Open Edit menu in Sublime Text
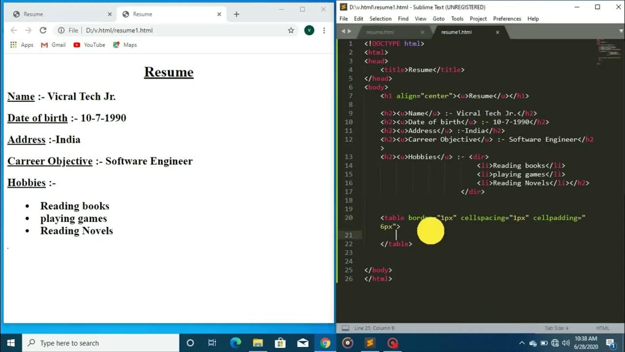This screenshot has height=352, width=625. [x=358, y=19]
